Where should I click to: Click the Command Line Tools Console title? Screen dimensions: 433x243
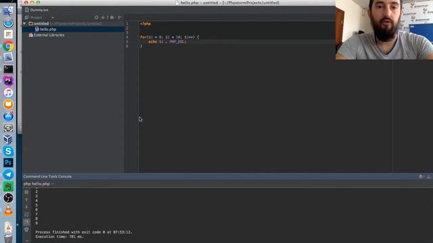(x=47, y=176)
